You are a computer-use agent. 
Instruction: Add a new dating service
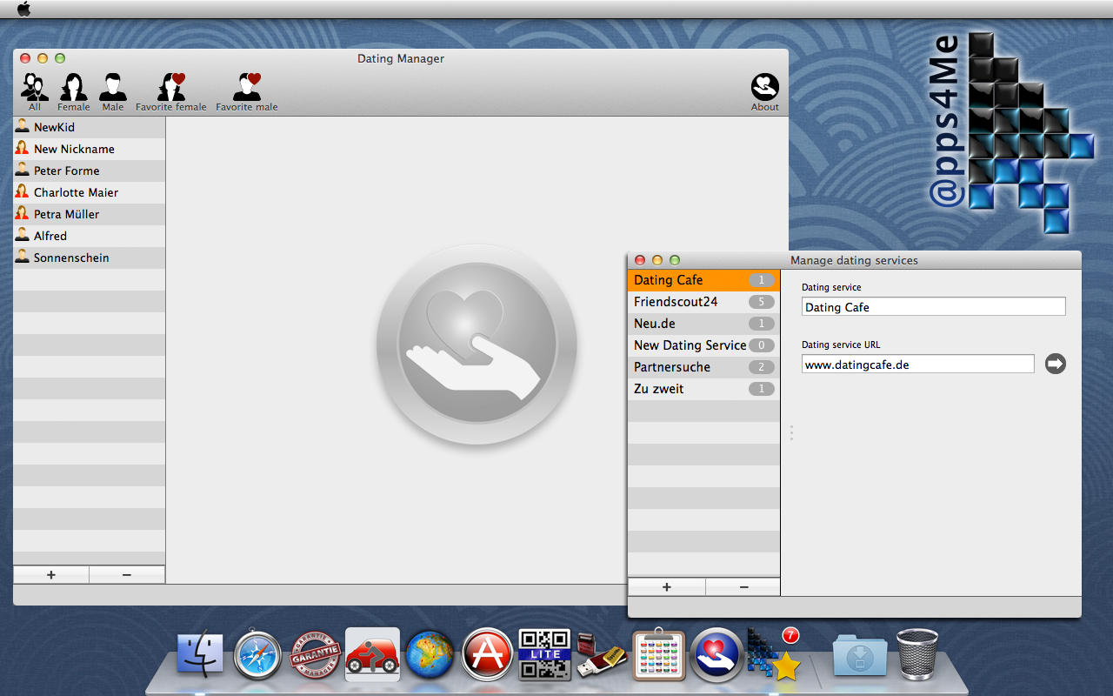667,587
